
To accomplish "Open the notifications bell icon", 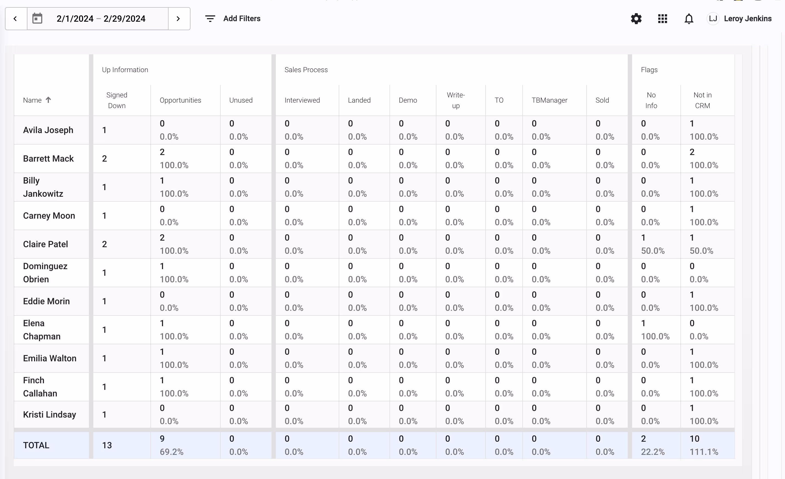I will (x=689, y=19).
